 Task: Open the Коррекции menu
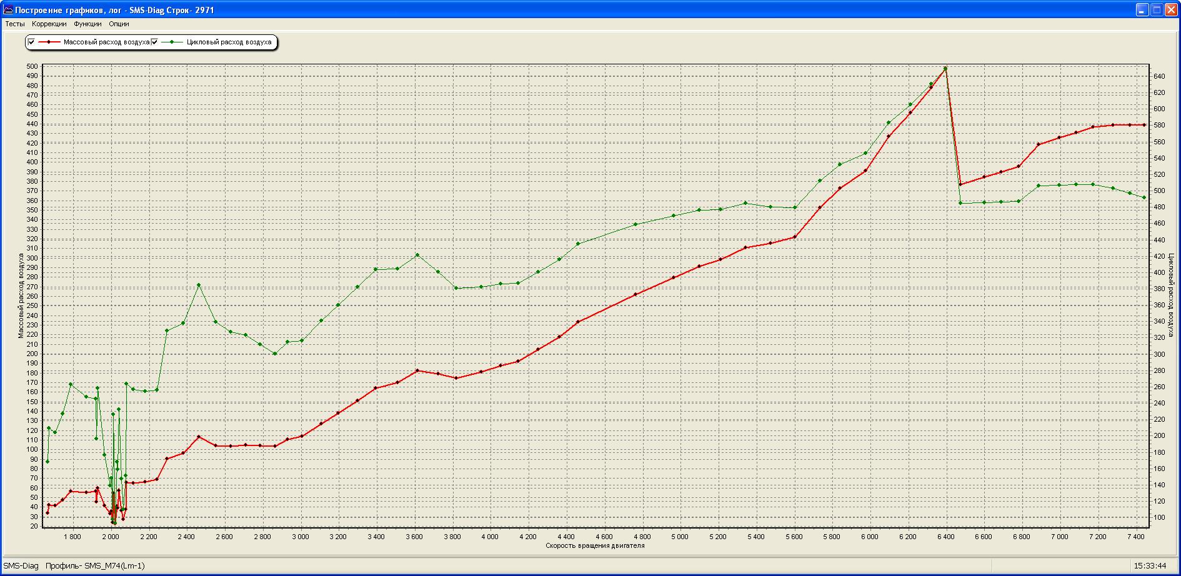coord(49,24)
